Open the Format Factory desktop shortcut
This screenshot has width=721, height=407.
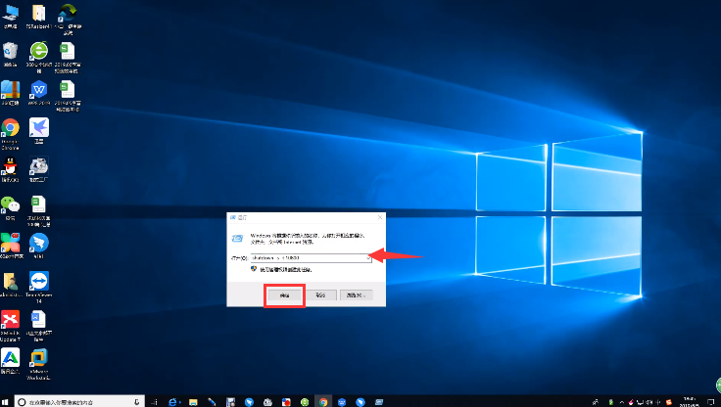click(x=38, y=169)
